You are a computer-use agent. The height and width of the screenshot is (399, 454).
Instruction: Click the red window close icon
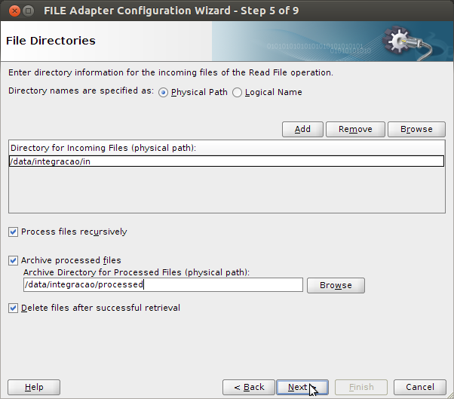(14, 11)
